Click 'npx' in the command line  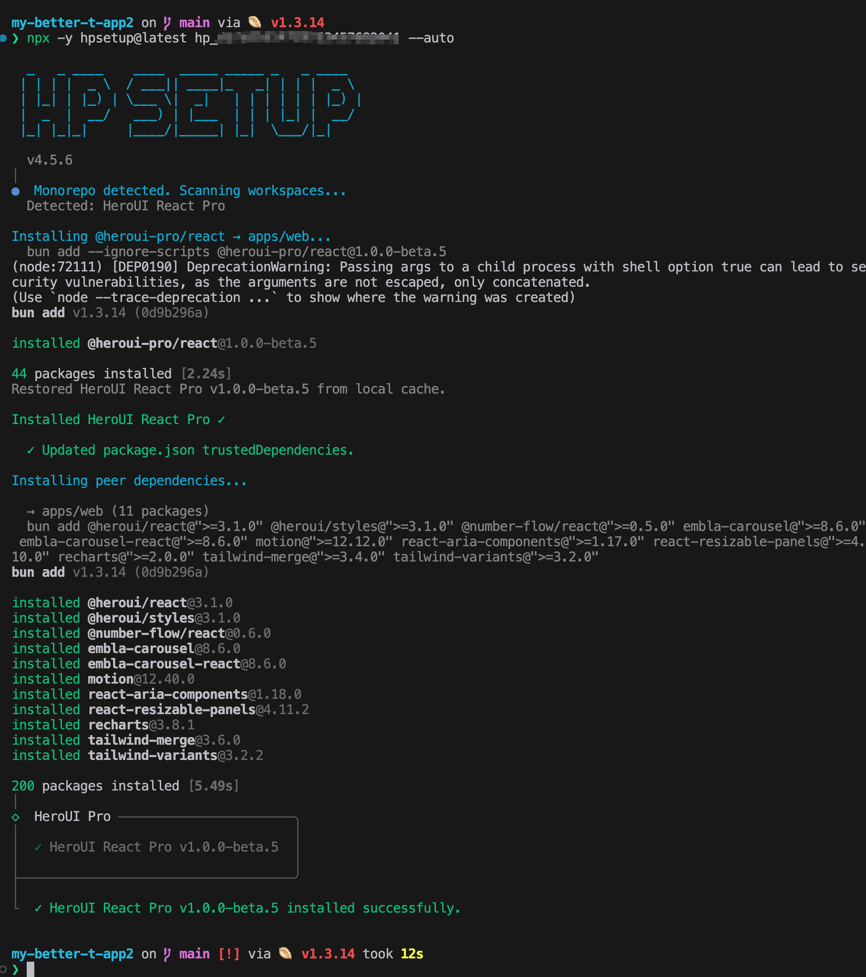point(38,38)
